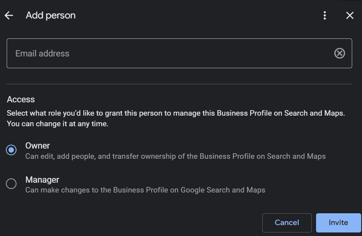Click the Invite button

point(338,223)
